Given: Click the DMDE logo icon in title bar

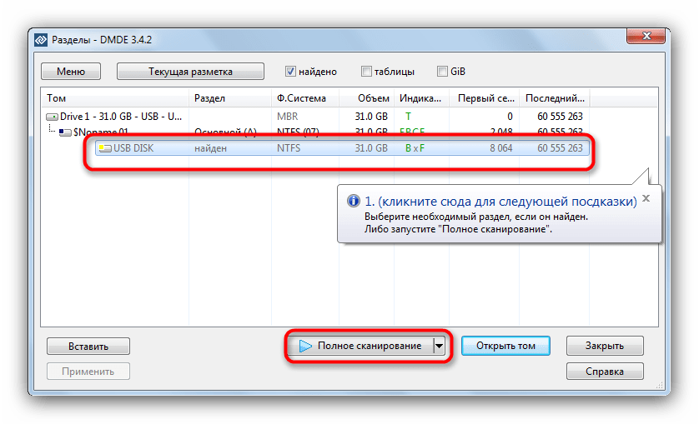Looking at the screenshot, I should pyautogui.click(x=41, y=40).
